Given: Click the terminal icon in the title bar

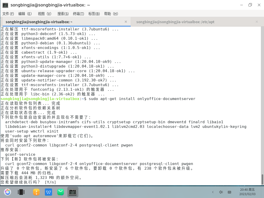Looking at the screenshot, I should click(x=5, y=5).
